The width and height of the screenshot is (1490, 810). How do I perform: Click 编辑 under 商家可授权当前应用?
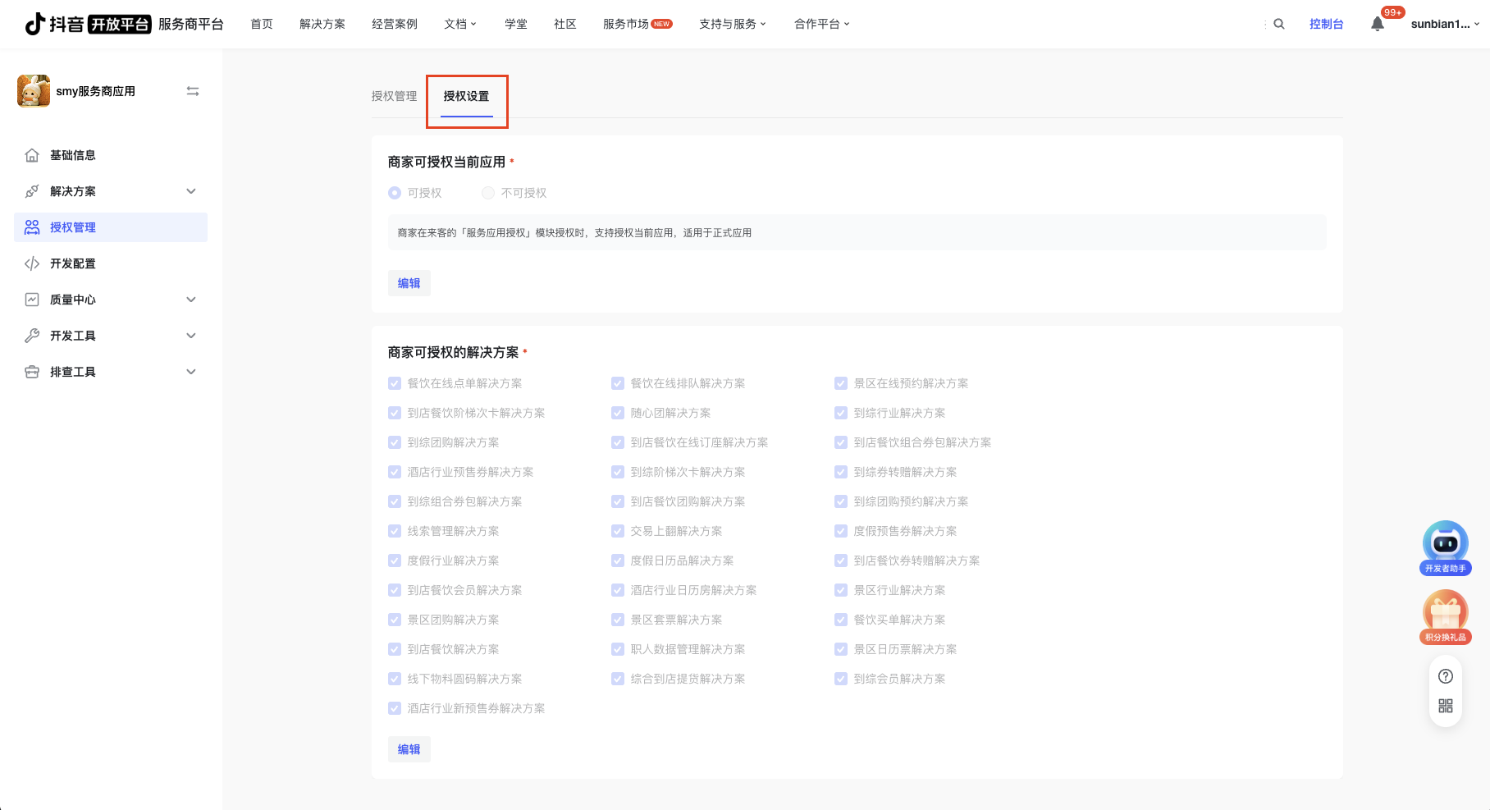409,283
